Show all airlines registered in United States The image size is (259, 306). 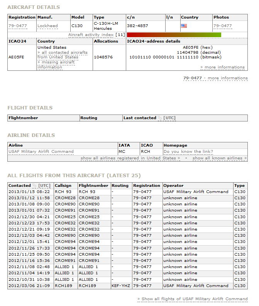pyautogui.click(x=130, y=158)
